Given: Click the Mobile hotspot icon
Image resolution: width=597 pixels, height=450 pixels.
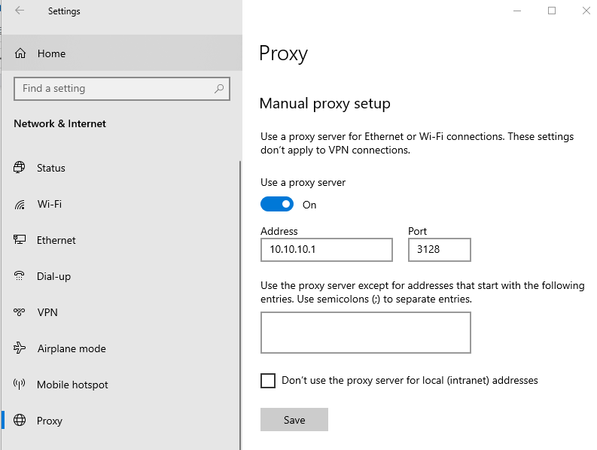Looking at the screenshot, I should tap(20, 385).
